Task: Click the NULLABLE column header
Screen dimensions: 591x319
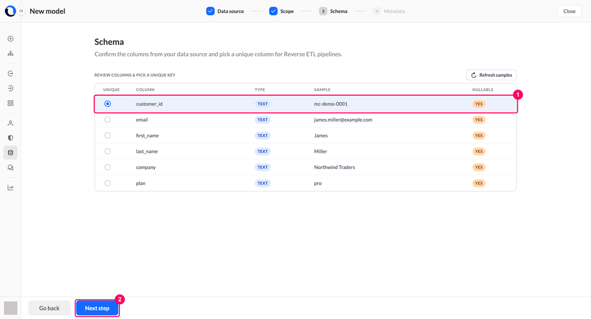Action: (483, 90)
